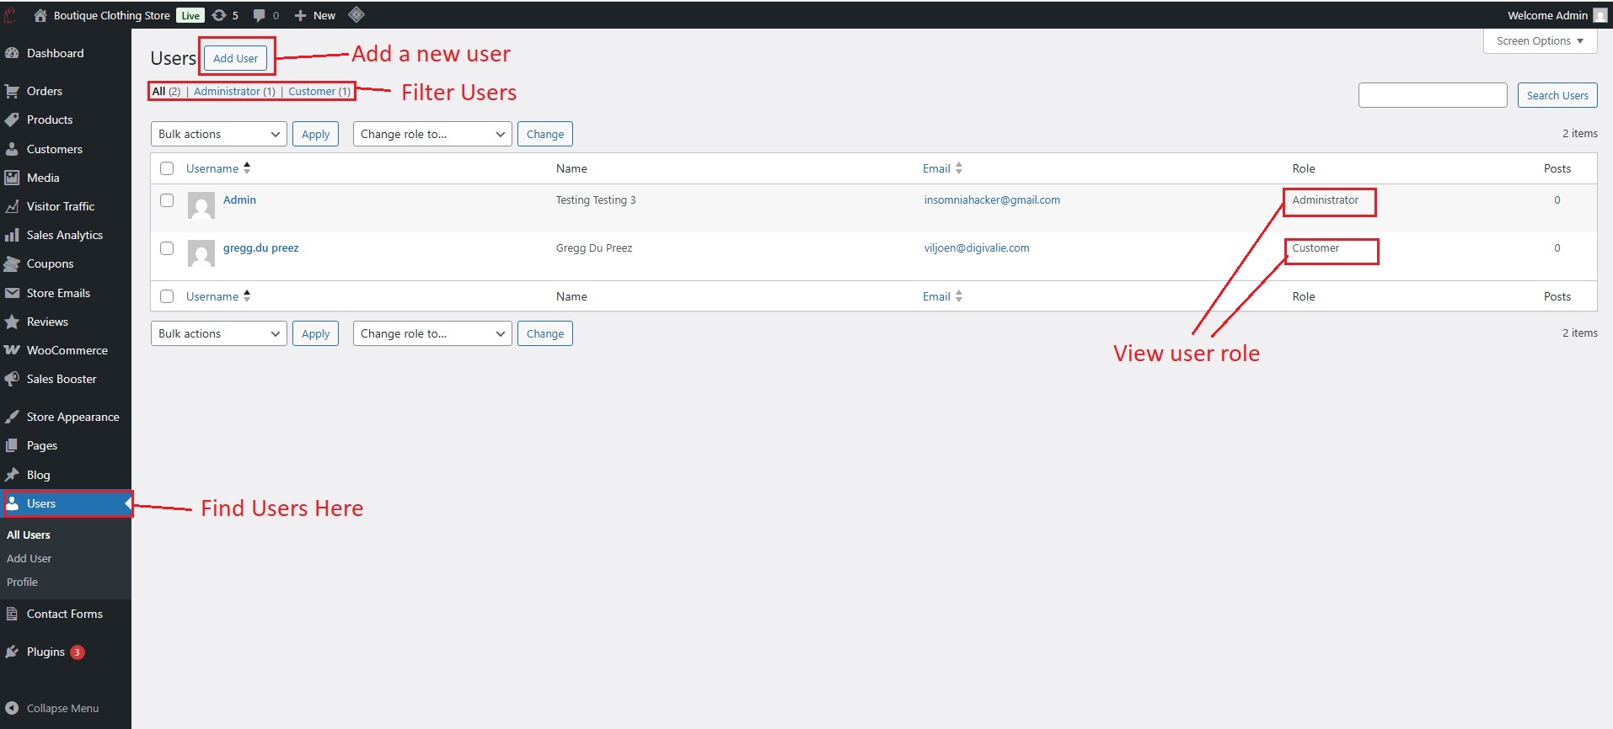Toggle the select-all checkbox in table header
This screenshot has width=1613, height=729.
tap(167, 168)
